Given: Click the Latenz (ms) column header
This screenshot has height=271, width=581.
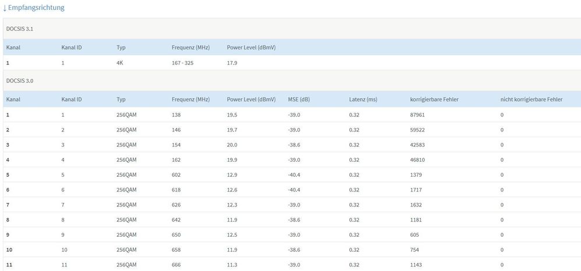Looking at the screenshot, I should [x=363, y=99].
